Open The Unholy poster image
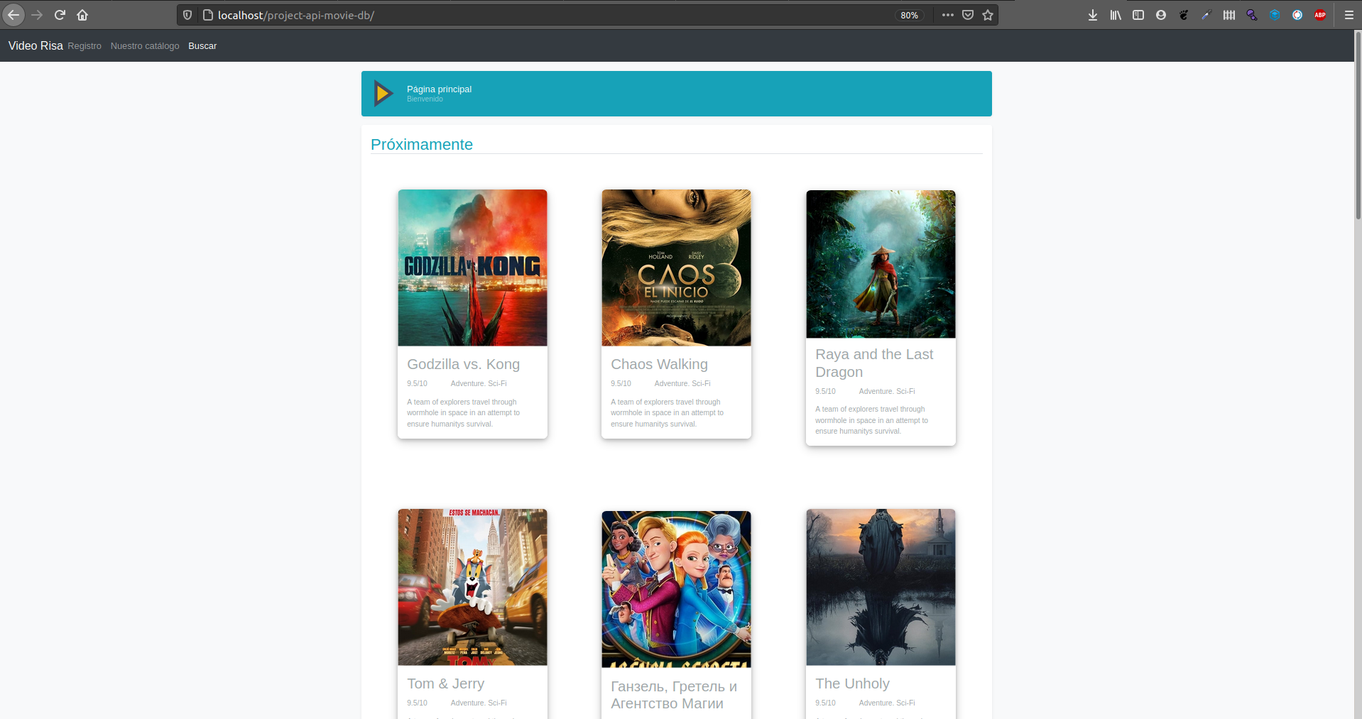The image size is (1362, 719). pyautogui.click(x=881, y=587)
